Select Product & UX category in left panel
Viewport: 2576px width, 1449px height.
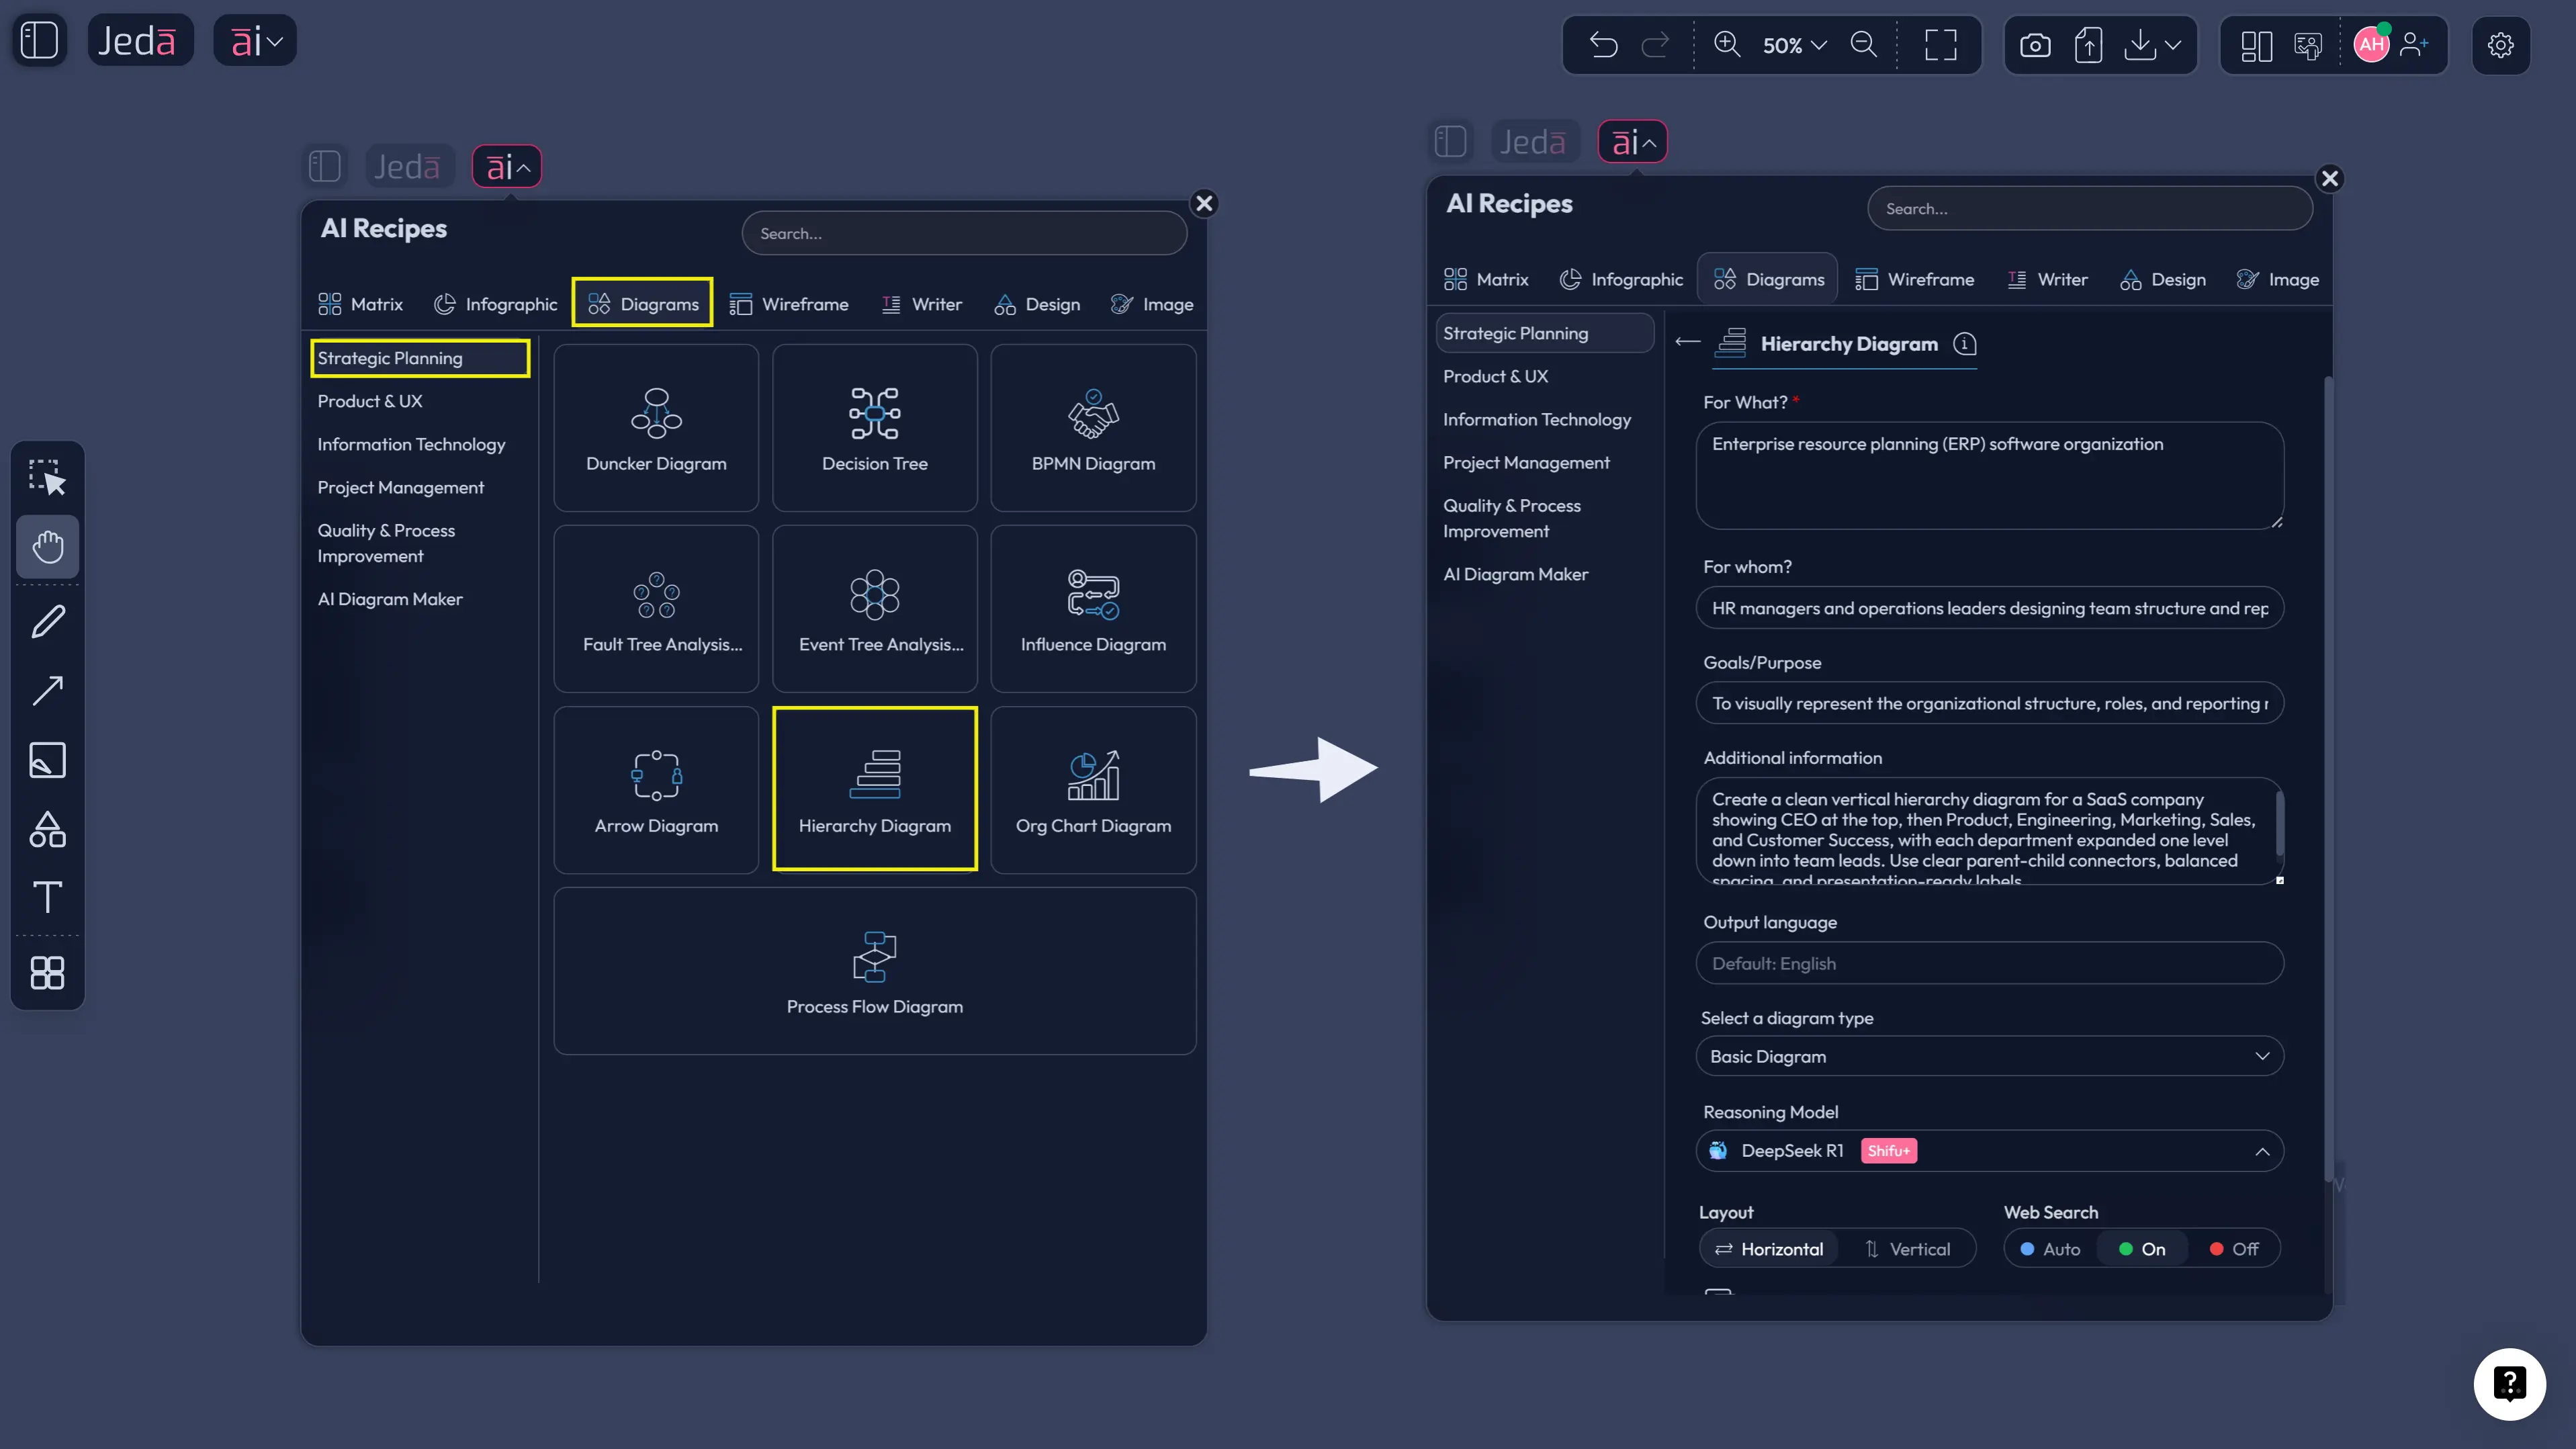tap(370, 401)
